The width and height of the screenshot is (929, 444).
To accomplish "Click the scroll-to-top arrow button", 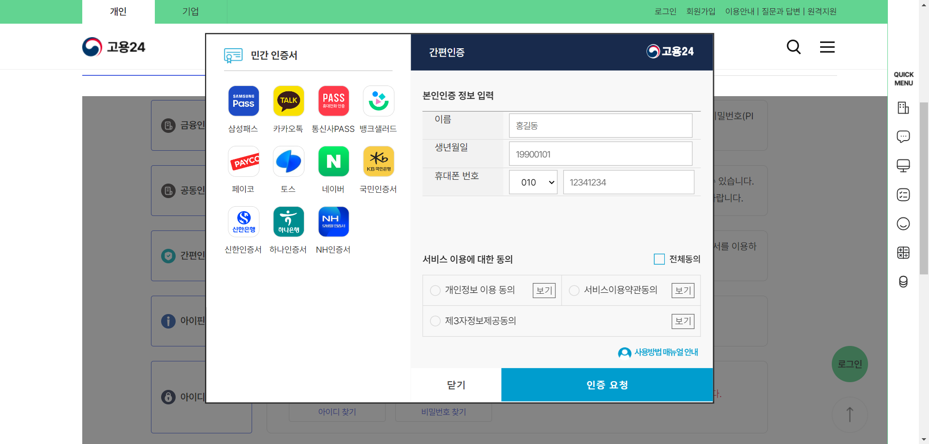I will point(850,415).
